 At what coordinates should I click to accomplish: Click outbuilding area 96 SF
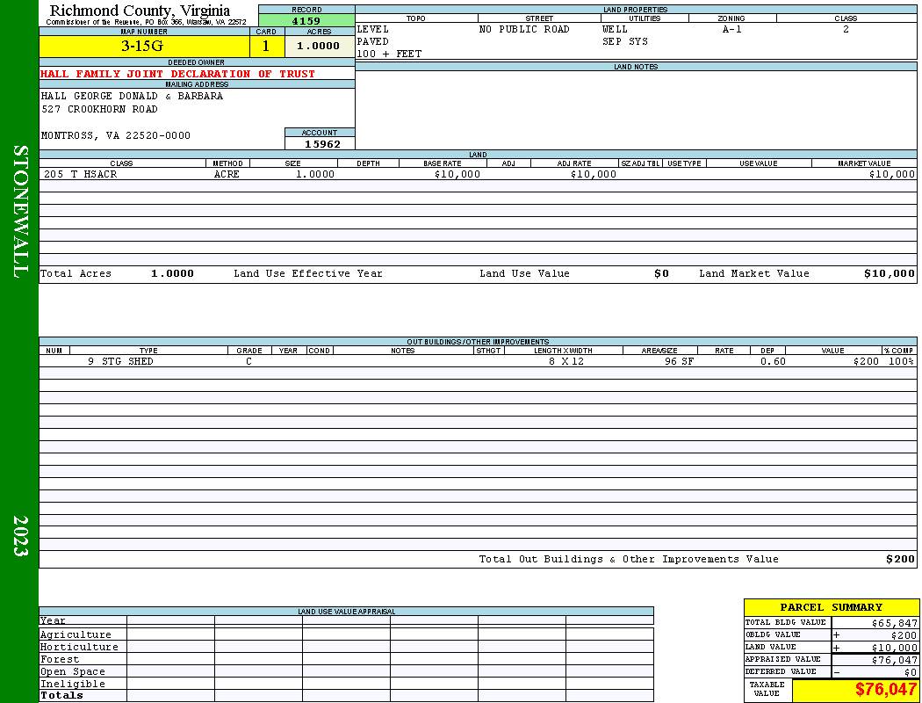click(679, 362)
